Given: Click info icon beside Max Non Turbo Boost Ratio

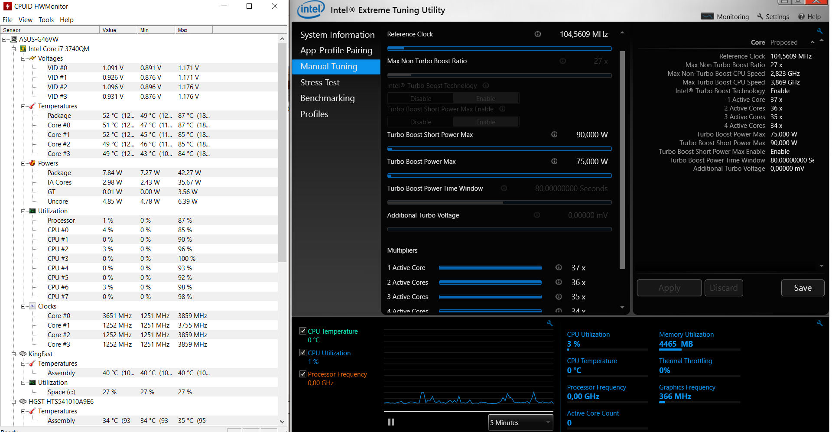Looking at the screenshot, I should click(x=562, y=61).
